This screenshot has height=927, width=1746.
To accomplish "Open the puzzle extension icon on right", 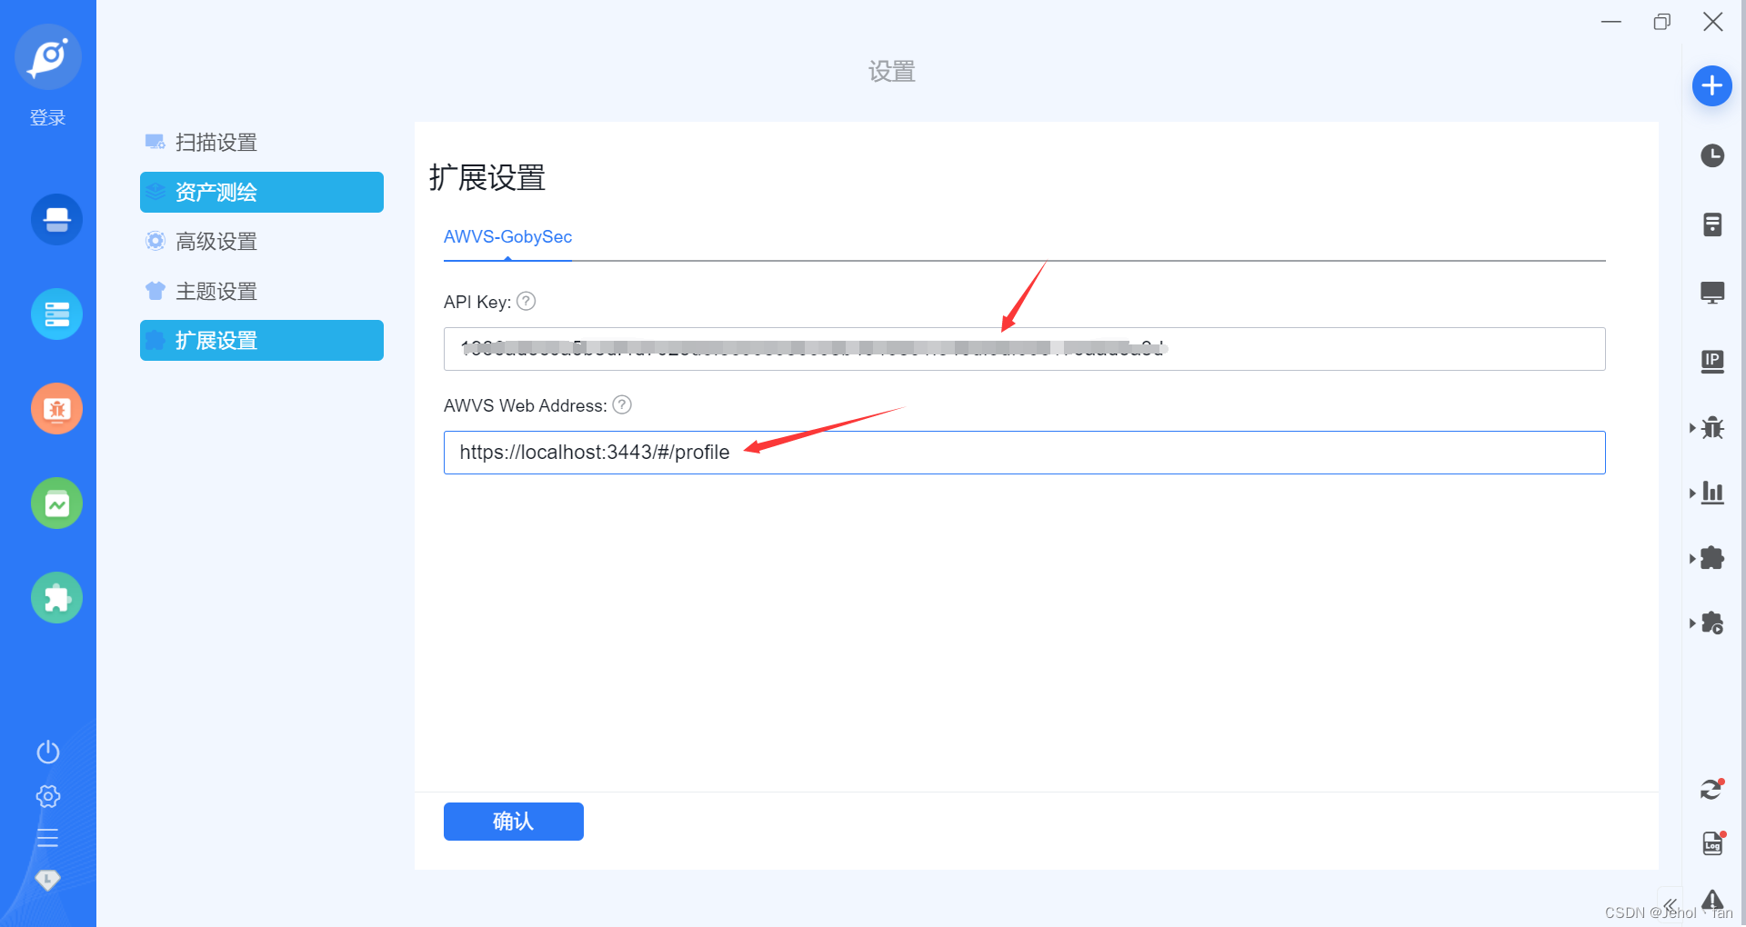I will [x=1713, y=558].
